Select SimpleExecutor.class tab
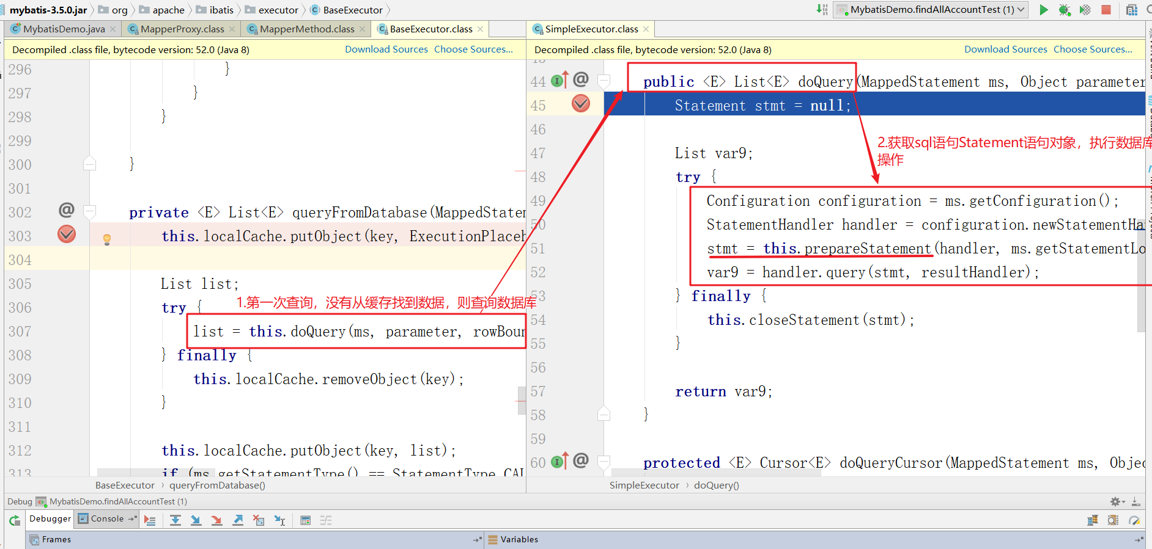The image size is (1152, 549). pyautogui.click(x=591, y=29)
